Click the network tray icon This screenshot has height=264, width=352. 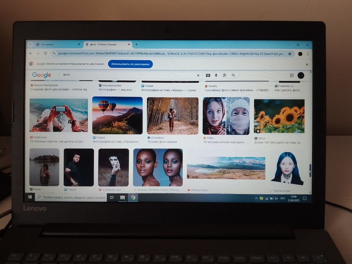pos(266,198)
